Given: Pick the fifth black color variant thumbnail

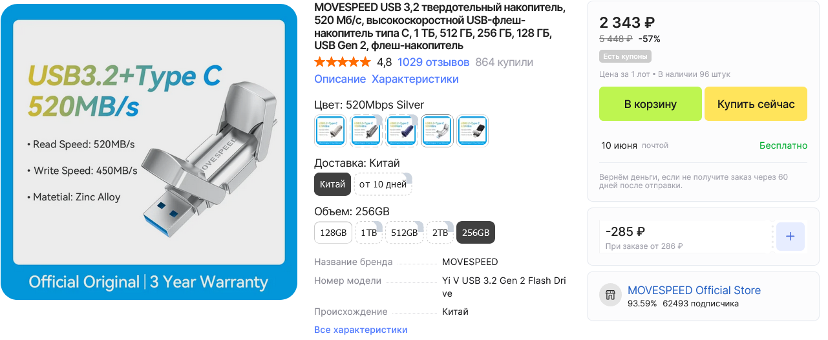Looking at the screenshot, I should tap(472, 131).
